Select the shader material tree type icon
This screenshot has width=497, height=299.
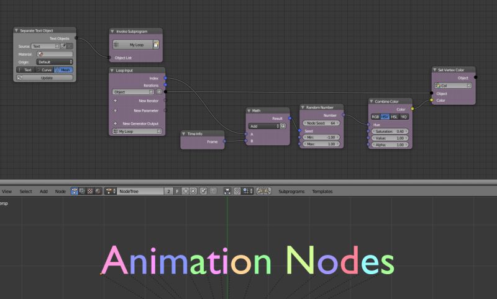click(x=98, y=191)
